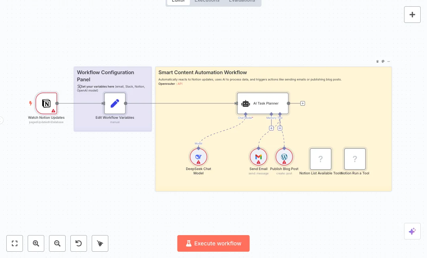Reset the canvas zoom level
This screenshot has height=258, width=427.
(x=79, y=243)
